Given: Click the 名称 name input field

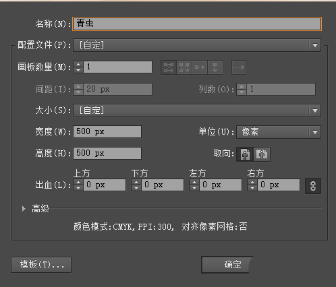Looking at the screenshot, I should tap(197, 24).
